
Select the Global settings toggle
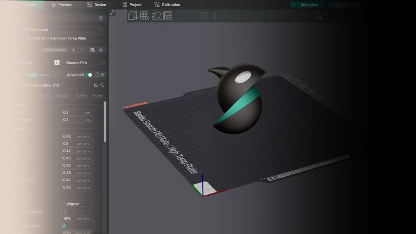point(32,75)
